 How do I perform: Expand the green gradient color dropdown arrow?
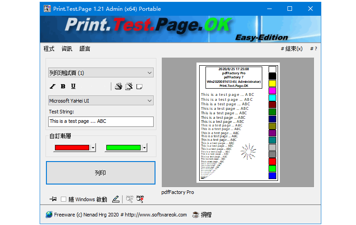[144, 148]
